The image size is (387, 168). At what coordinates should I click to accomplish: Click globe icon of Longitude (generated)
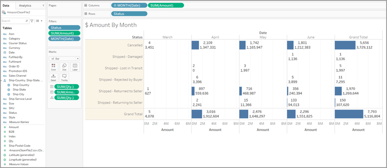point(5,160)
